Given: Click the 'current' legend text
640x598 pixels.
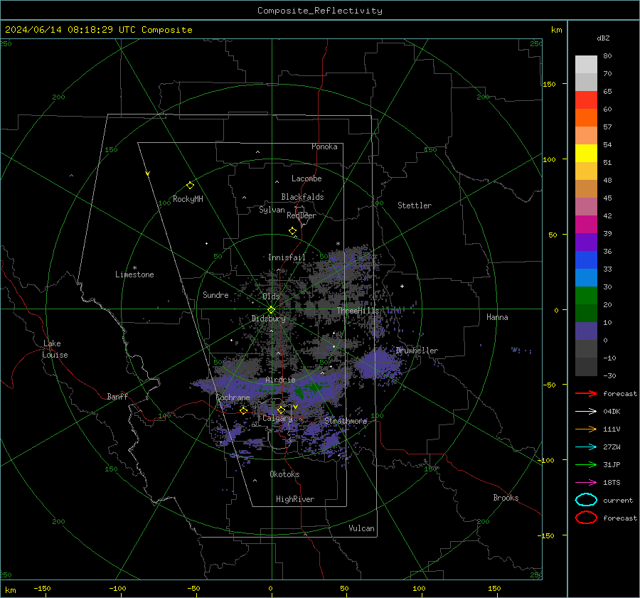Looking at the screenshot, I should pos(618,500).
